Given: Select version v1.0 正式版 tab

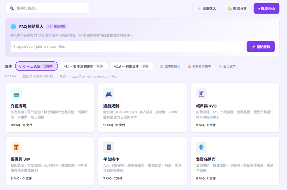Looking at the screenshot, I should (36, 66).
